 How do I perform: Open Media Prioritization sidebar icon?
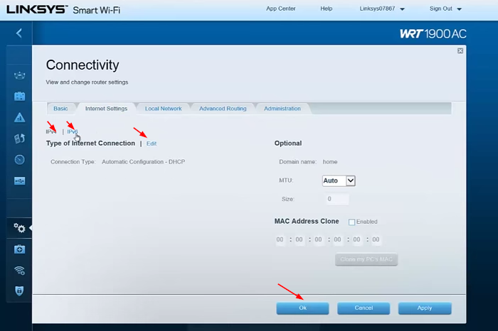(x=19, y=139)
